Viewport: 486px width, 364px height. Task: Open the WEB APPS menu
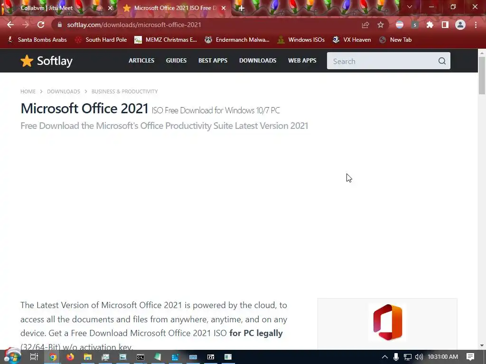(302, 60)
